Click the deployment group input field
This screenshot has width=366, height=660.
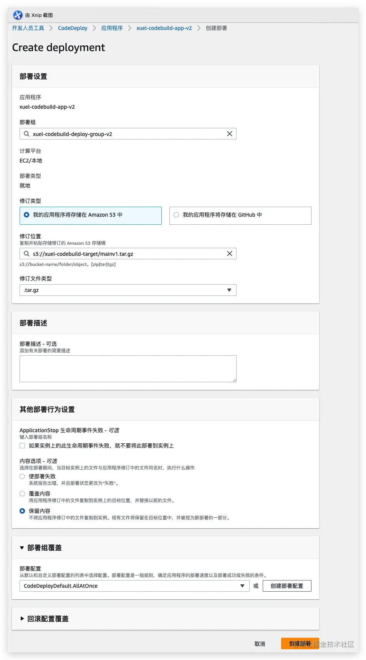pos(128,134)
